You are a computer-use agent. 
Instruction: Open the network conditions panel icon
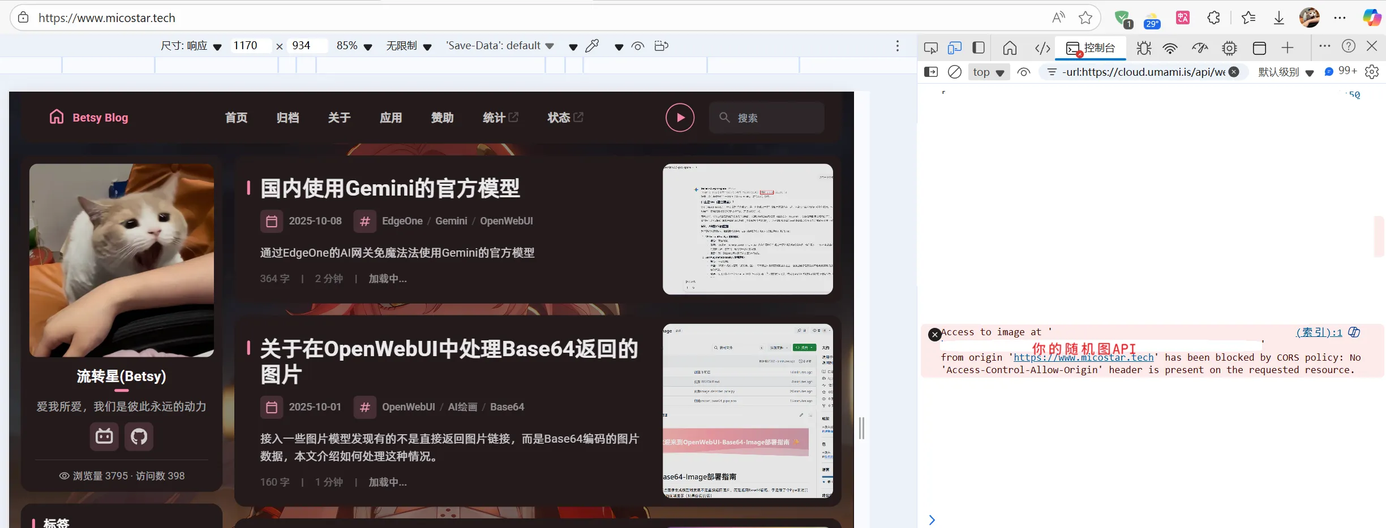coord(1169,47)
